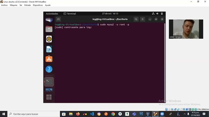The height and width of the screenshot is (117, 209).
Task: Click the microphone icon in system tray
Action: click(x=188, y=114)
